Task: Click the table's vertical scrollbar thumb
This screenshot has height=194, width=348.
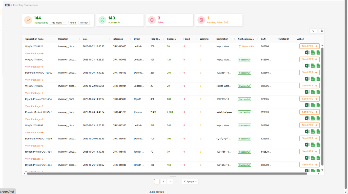Action: pos(322,107)
